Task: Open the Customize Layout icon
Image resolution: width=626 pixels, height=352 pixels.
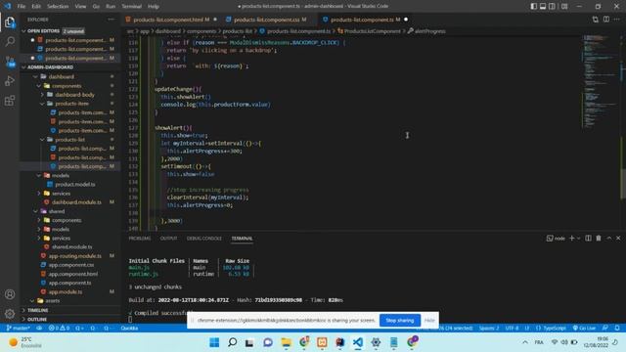Action: point(564,7)
